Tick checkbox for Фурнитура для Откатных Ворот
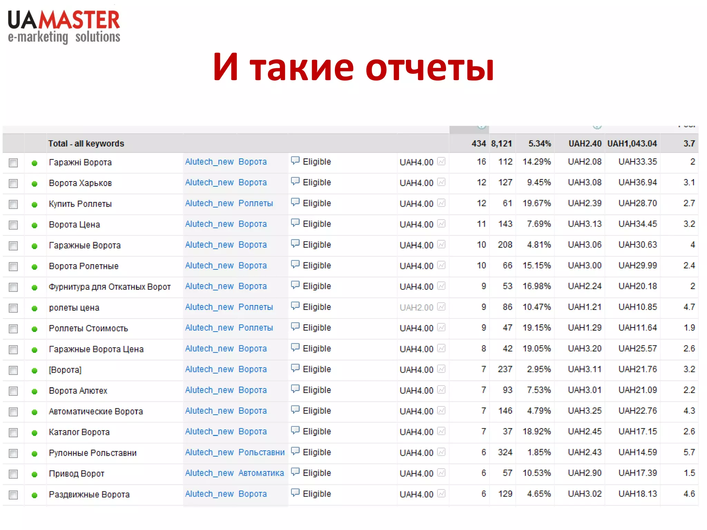 (x=13, y=287)
